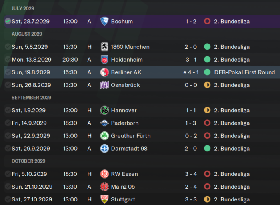Open the DFB-Pokal First Round competition

(244, 72)
